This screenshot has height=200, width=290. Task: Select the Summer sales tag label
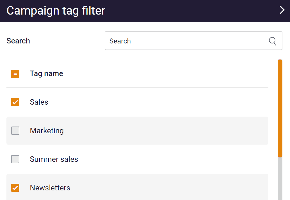54,159
